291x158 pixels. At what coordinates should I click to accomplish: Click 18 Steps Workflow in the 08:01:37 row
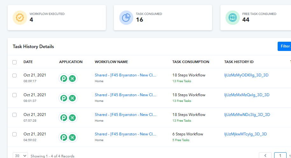pyautogui.click(x=189, y=95)
